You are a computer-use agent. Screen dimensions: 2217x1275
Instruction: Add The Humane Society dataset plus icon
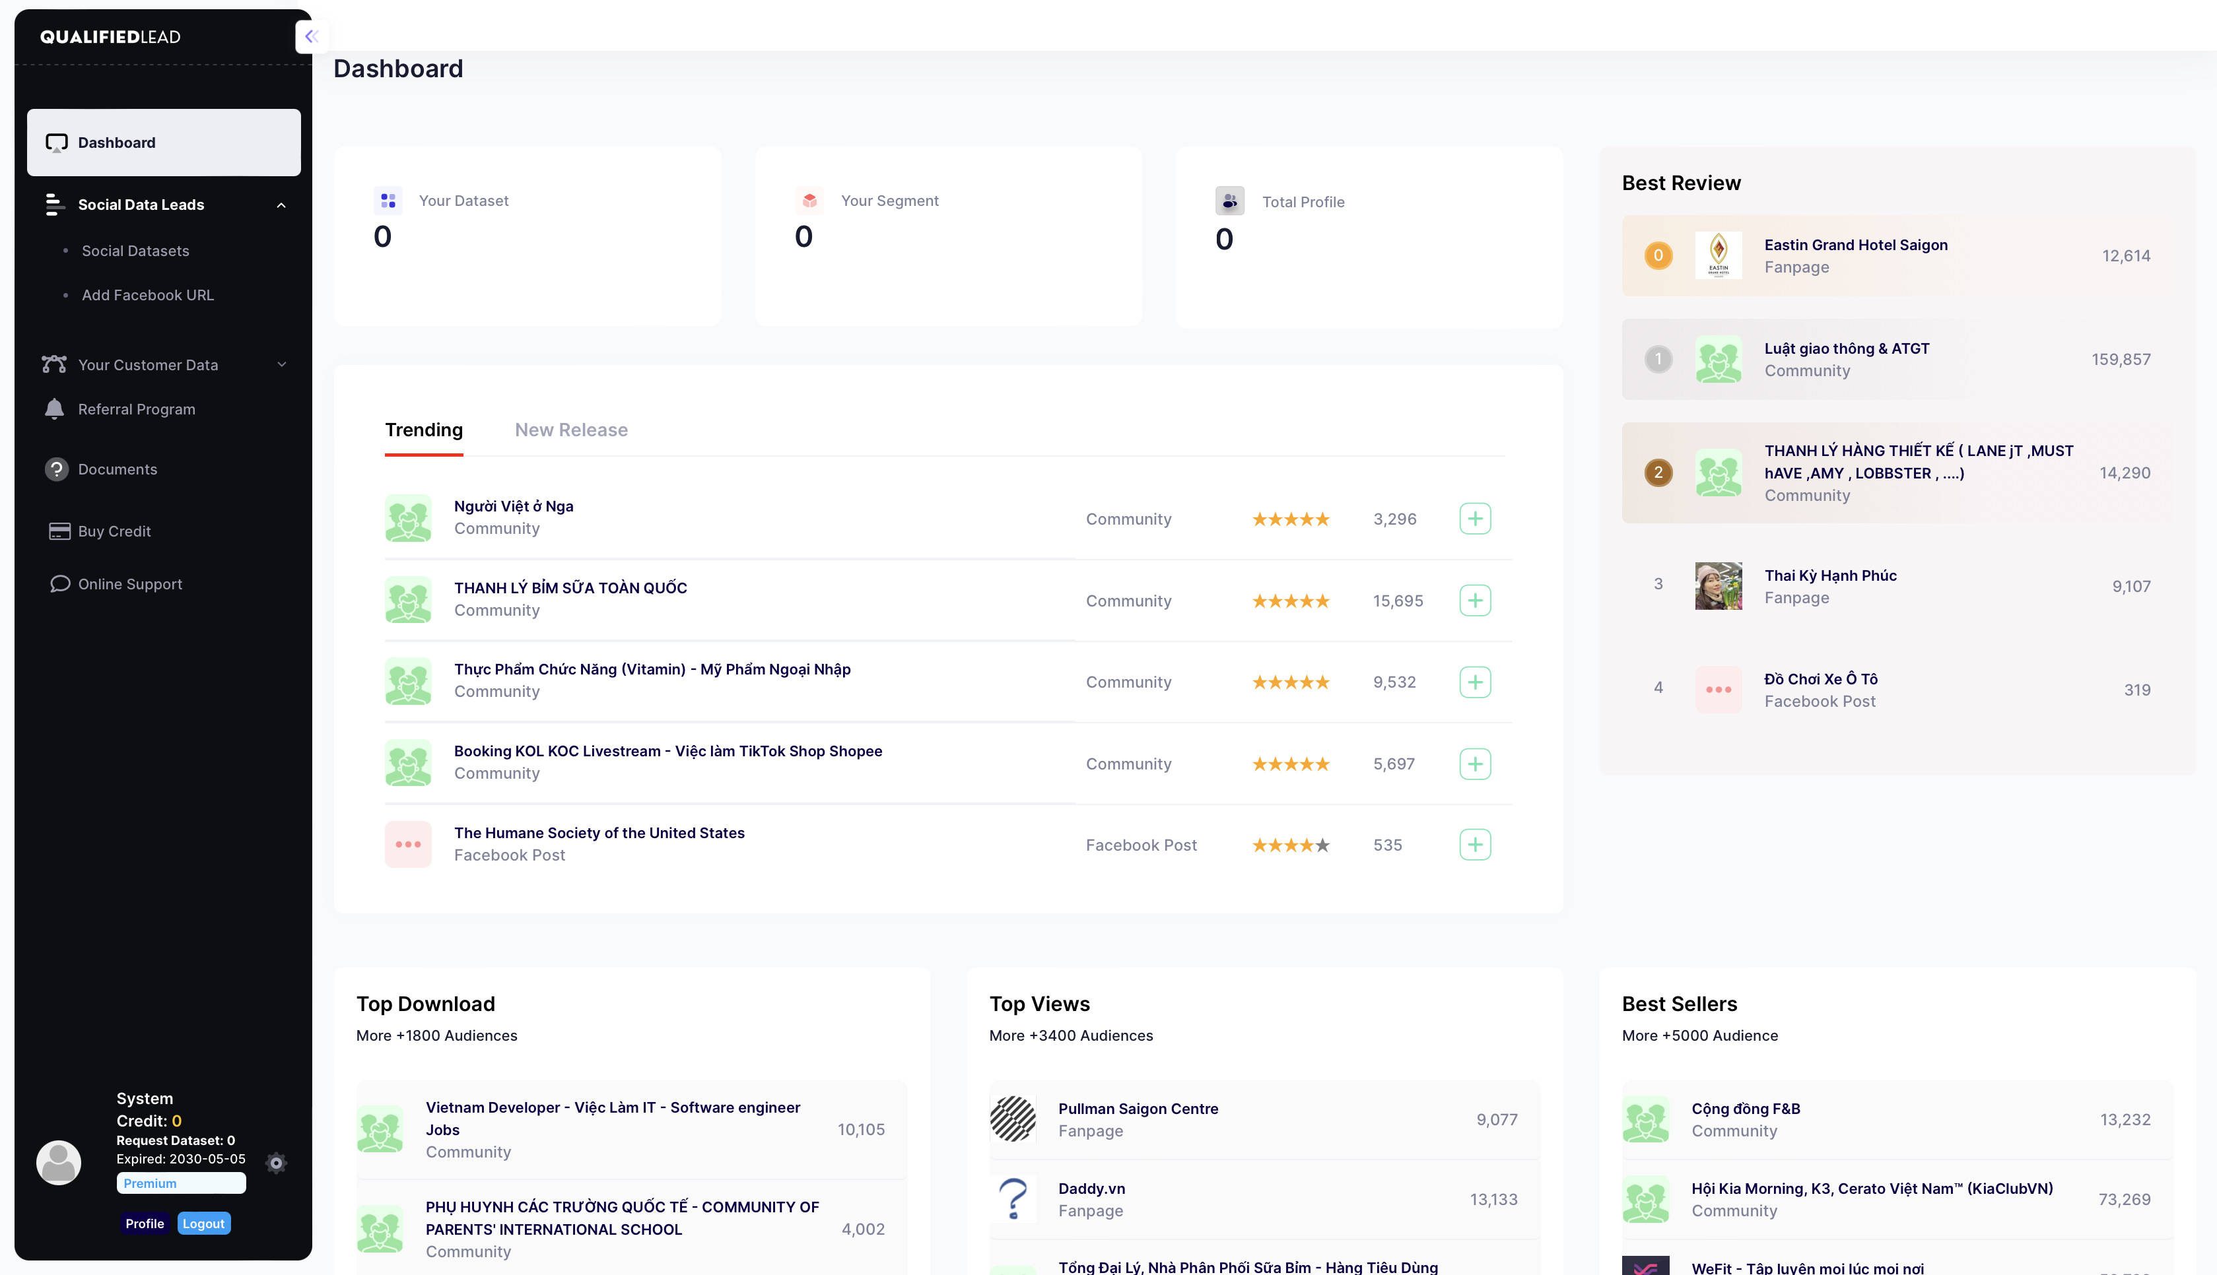coord(1474,845)
